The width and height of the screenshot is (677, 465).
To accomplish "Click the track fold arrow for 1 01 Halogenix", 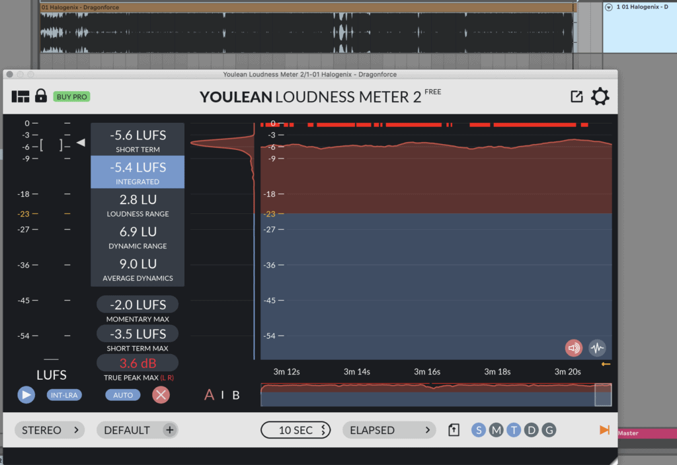I will click(609, 7).
